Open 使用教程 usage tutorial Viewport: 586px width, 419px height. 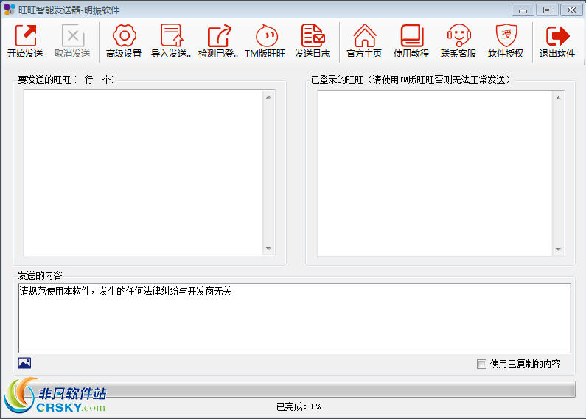[411, 41]
